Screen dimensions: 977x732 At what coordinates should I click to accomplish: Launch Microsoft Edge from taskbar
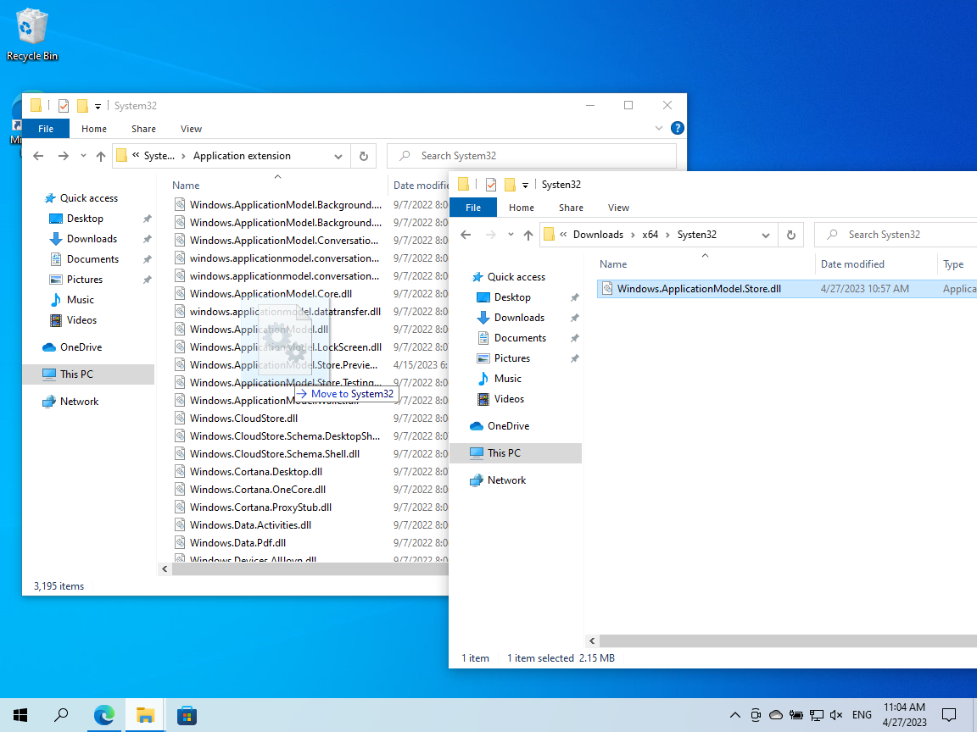click(x=103, y=715)
